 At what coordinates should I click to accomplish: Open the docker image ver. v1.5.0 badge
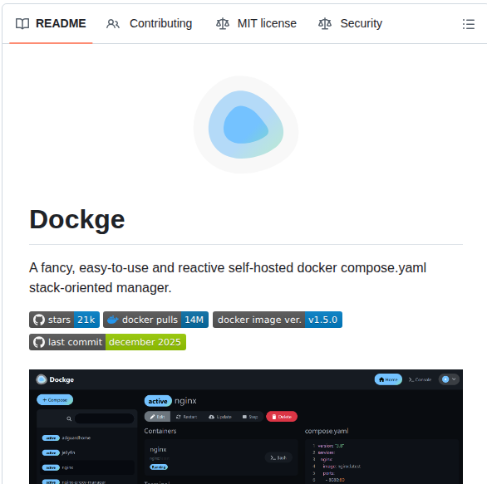278,320
